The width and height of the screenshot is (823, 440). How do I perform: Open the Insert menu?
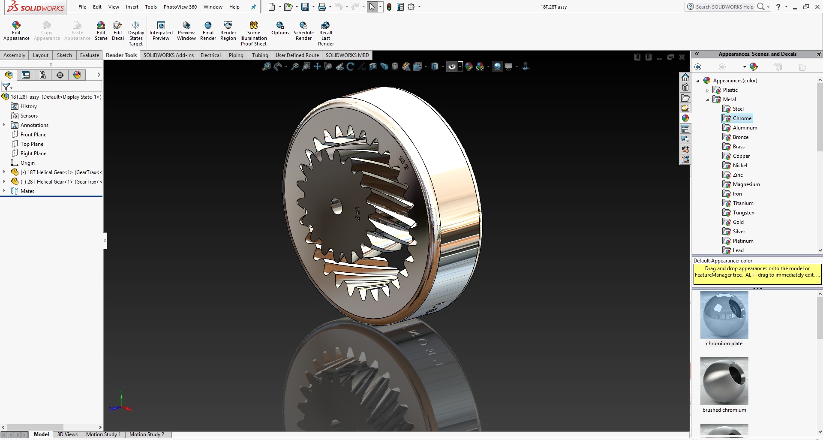tap(132, 7)
